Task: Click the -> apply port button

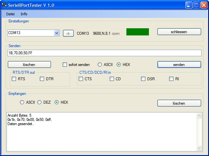Action: tap(68, 33)
